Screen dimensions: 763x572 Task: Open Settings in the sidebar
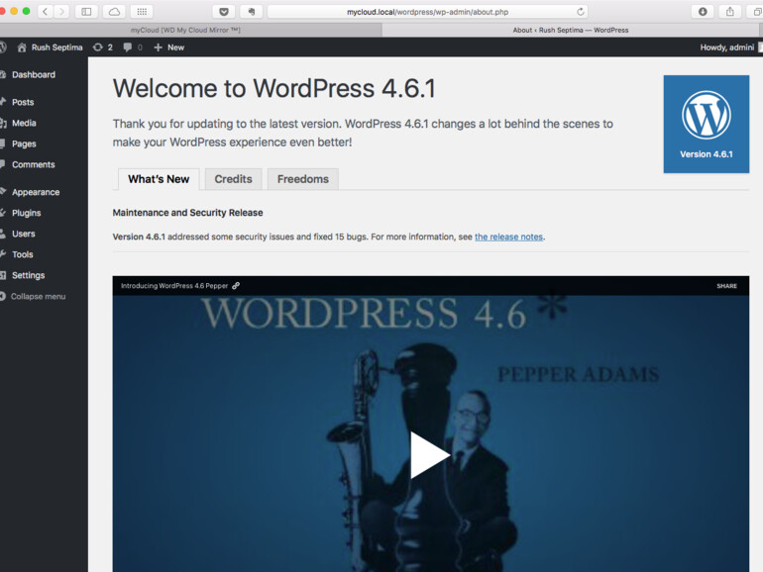point(28,275)
